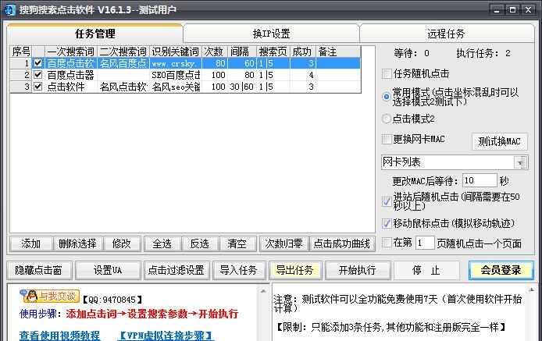Open the 设置UA dialog

point(108,270)
